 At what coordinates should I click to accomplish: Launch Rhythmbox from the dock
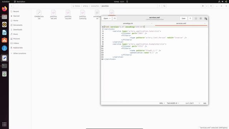[x=4, y=25]
